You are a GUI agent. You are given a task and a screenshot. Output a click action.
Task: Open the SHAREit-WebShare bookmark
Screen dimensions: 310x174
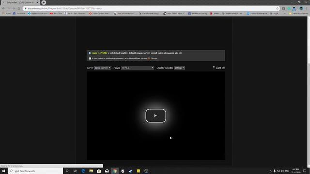pos(257,14)
